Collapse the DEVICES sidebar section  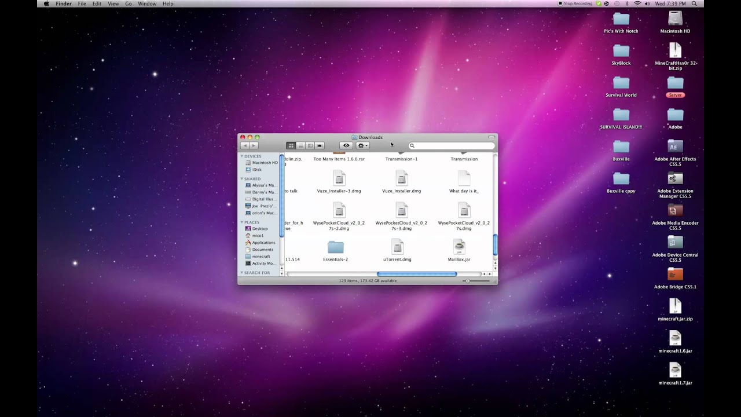[242, 156]
